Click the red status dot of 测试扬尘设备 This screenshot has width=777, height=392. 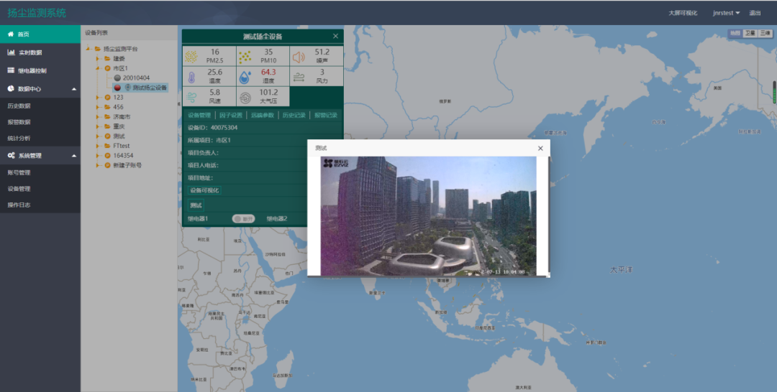[117, 88]
